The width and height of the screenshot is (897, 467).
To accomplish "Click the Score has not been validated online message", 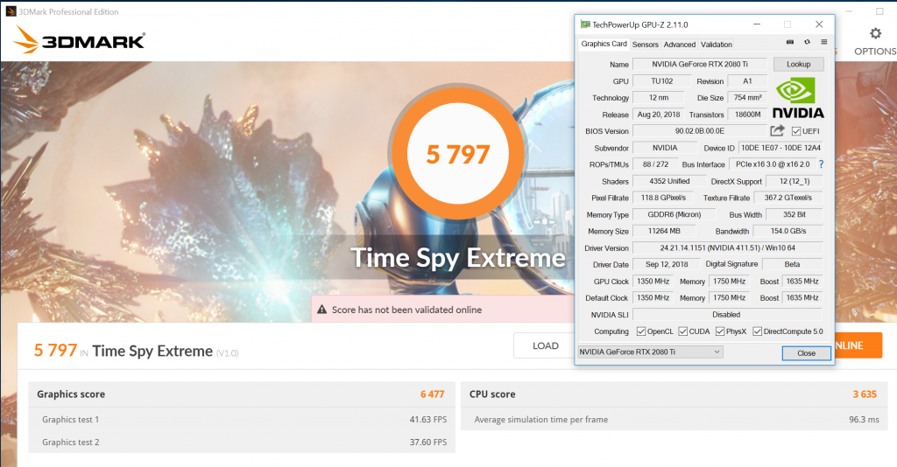I will (406, 310).
